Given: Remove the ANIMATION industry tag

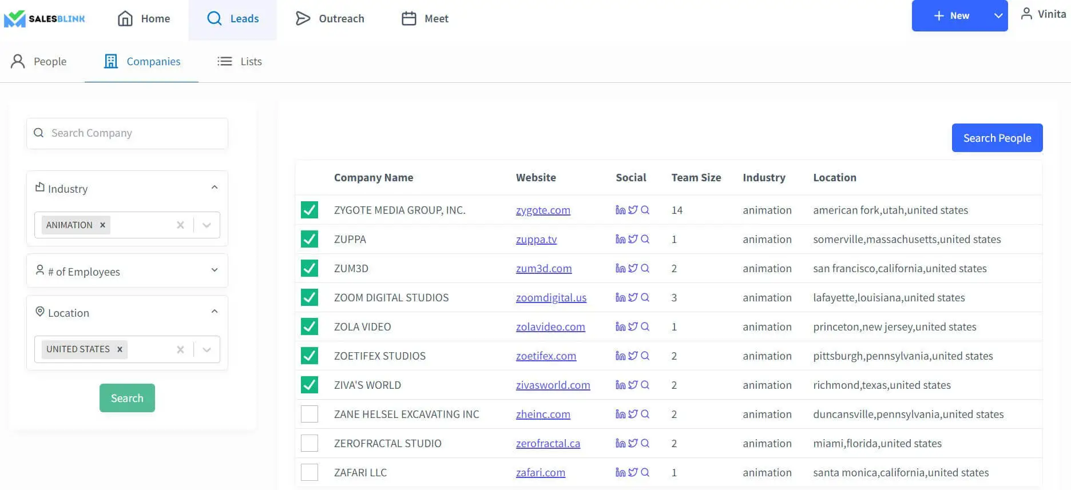Looking at the screenshot, I should (x=102, y=225).
